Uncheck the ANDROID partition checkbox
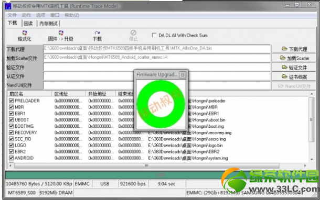Screen dimensions: 320x200 click(11, 158)
